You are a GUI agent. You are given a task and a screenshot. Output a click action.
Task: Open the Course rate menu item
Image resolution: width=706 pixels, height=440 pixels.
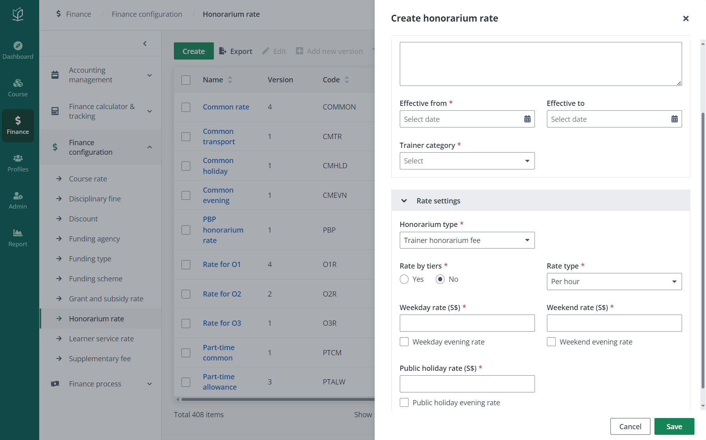tap(88, 179)
